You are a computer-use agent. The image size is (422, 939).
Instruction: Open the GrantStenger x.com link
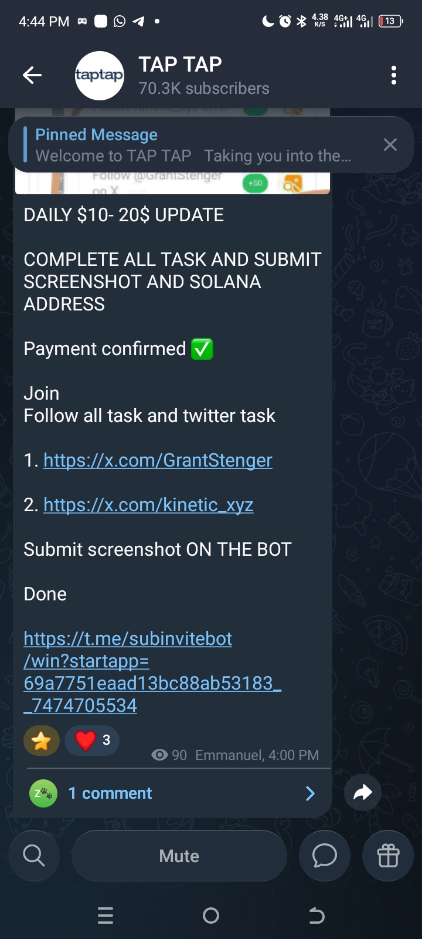coord(158,460)
